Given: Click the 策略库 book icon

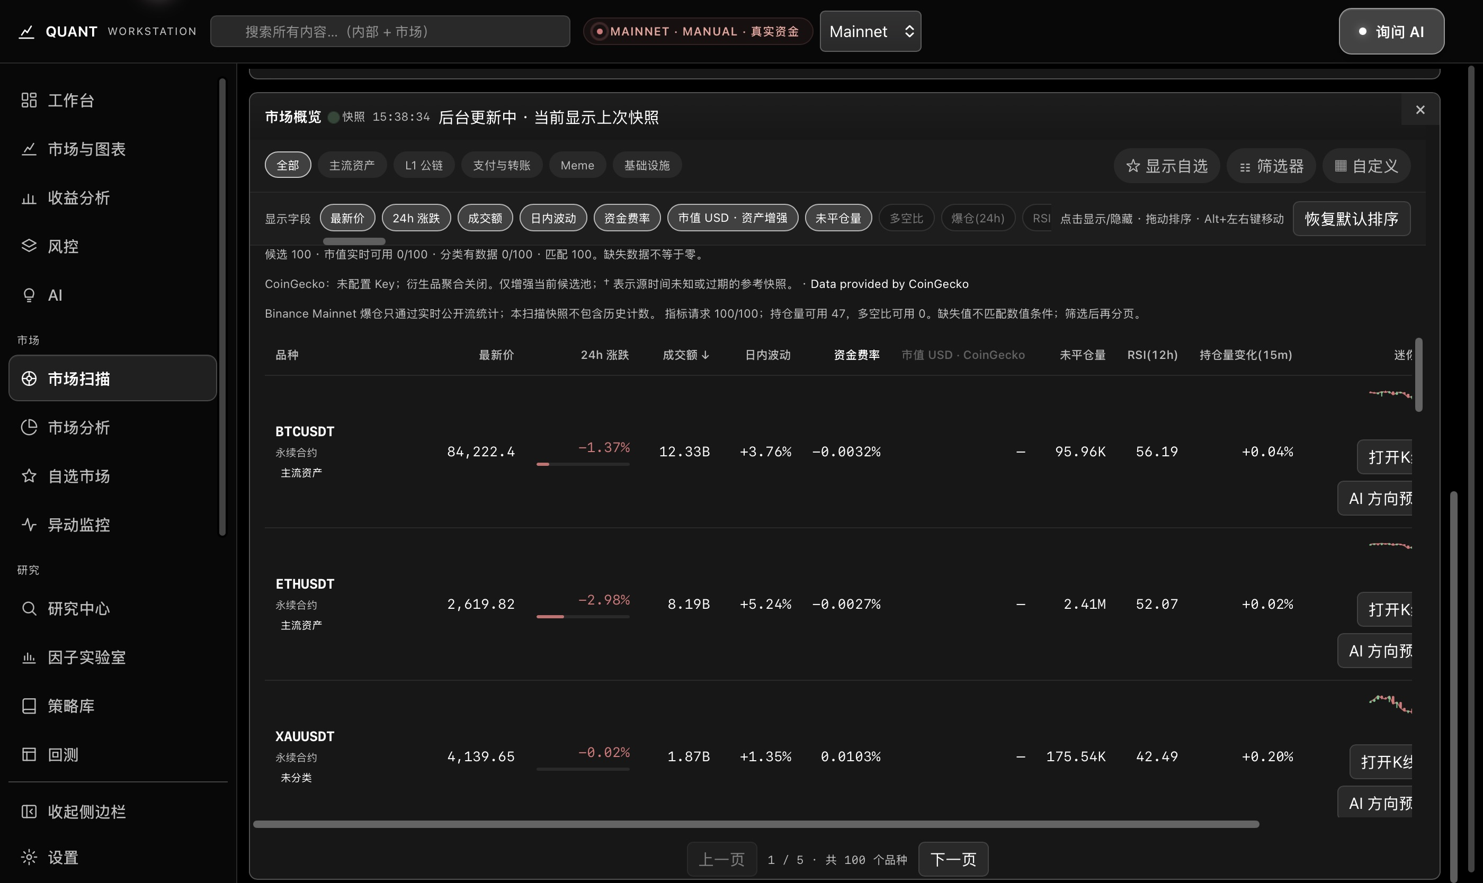Looking at the screenshot, I should coord(29,706).
